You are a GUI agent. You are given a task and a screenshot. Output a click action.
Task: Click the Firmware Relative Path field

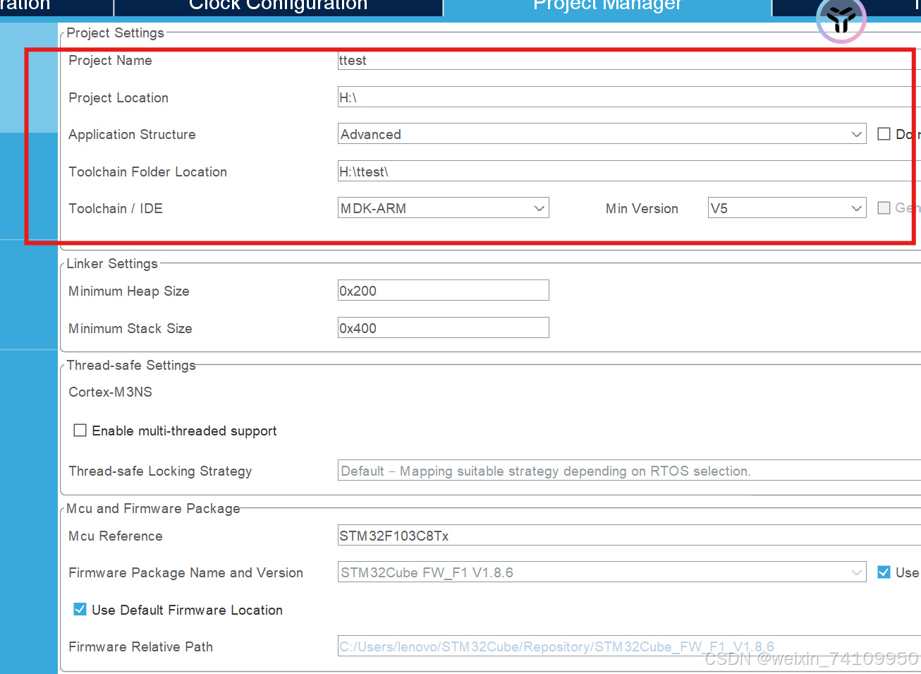pyautogui.click(x=629, y=646)
